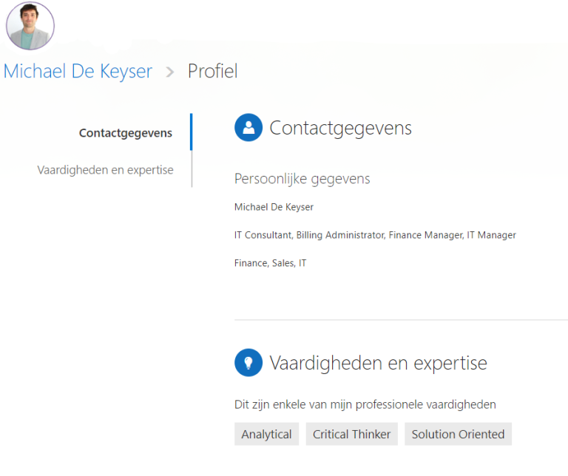Screen dimensions: 568x476
Task: Go to Contactgegevens in the side navigation
Action: (125, 133)
